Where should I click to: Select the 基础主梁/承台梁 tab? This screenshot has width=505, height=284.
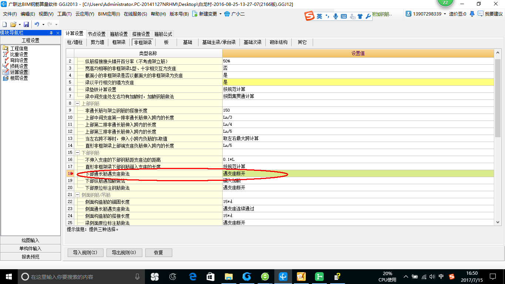coord(219,43)
